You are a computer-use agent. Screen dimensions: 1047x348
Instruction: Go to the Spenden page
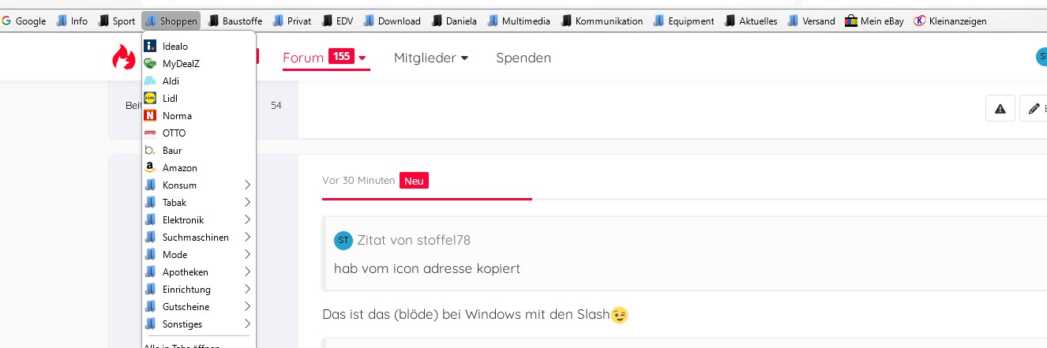(x=523, y=58)
